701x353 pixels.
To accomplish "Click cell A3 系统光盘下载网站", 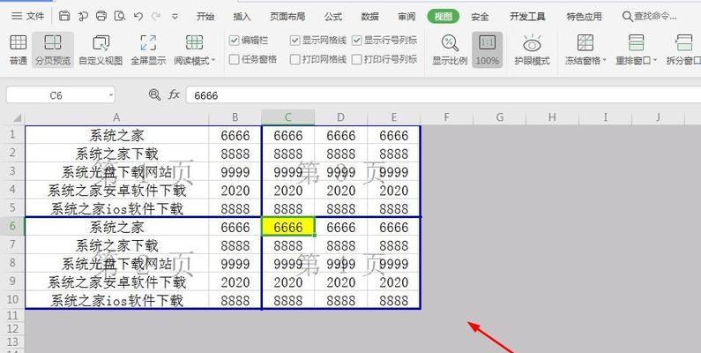I will 116,172.
